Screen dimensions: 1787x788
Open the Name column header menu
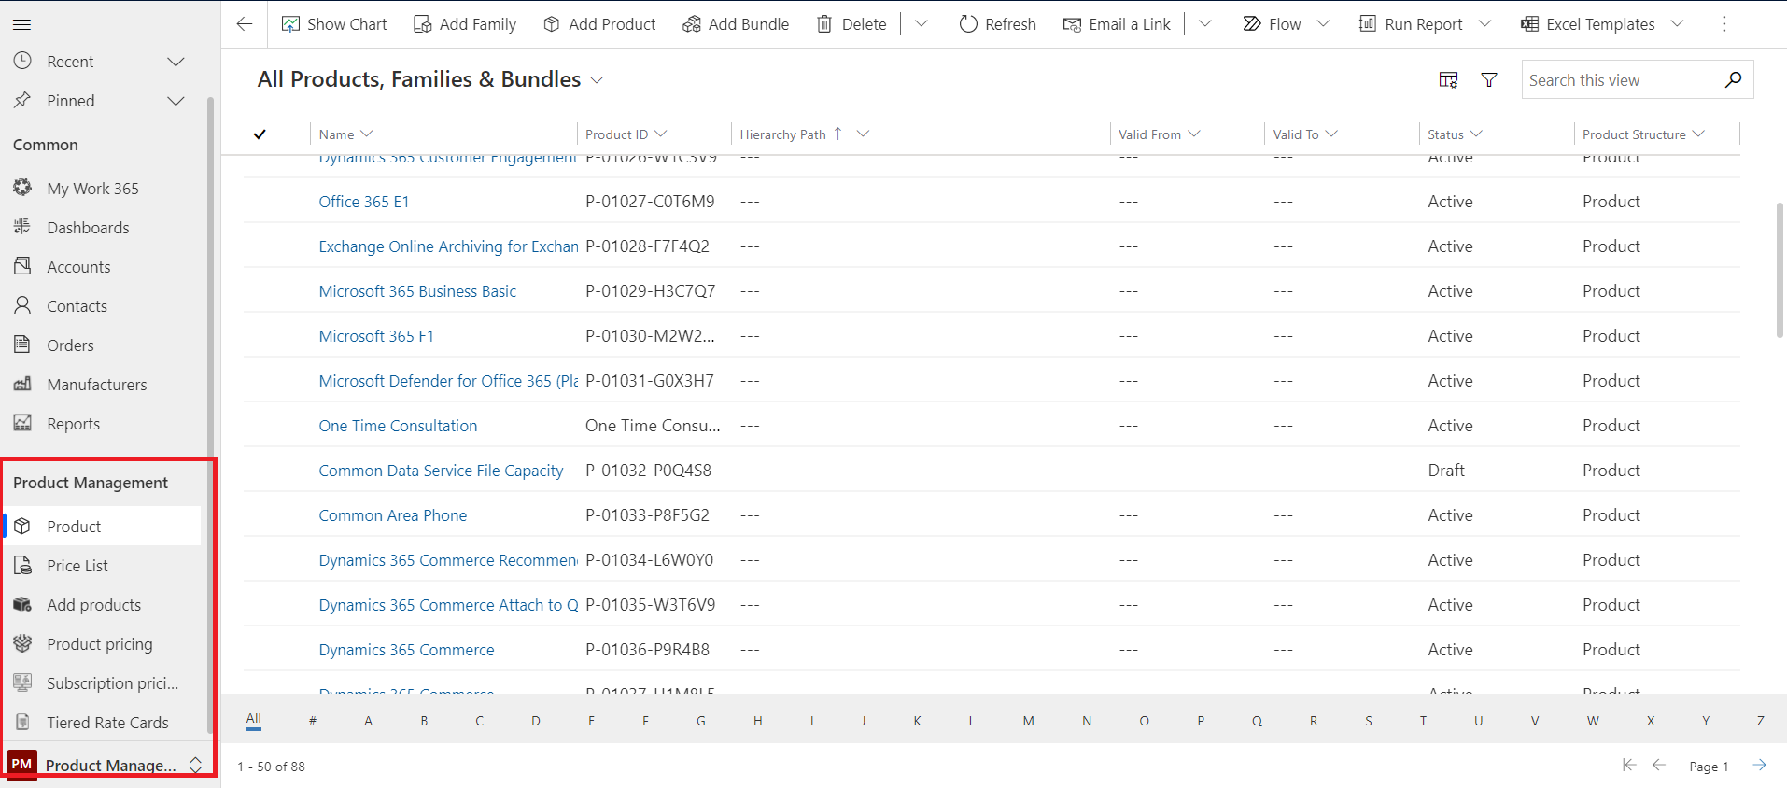click(345, 134)
